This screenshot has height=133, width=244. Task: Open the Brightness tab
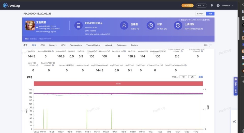pyautogui.click(x=121, y=45)
